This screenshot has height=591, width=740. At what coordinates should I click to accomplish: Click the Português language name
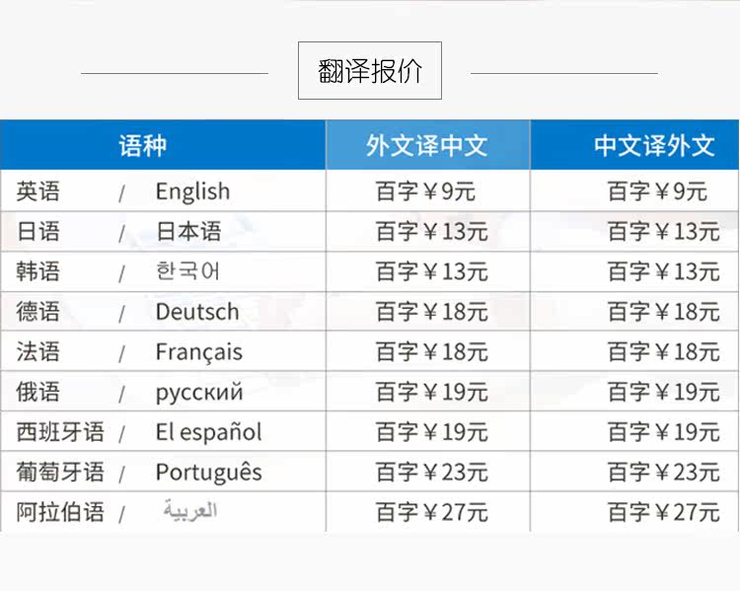point(208,473)
